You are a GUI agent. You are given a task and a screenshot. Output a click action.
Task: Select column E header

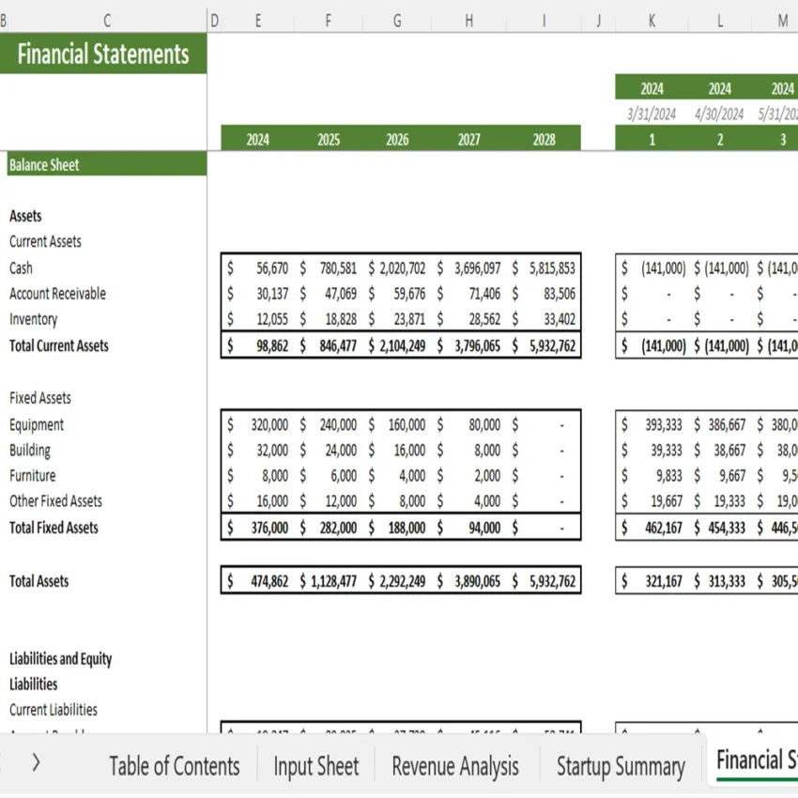tap(258, 19)
